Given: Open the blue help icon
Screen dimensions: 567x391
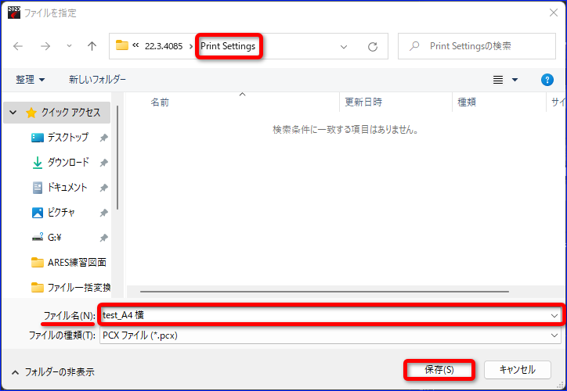Looking at the screenshot, I should pos(547,80).
